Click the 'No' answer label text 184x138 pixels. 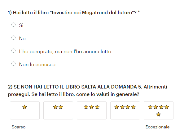[x=22, y=38]
